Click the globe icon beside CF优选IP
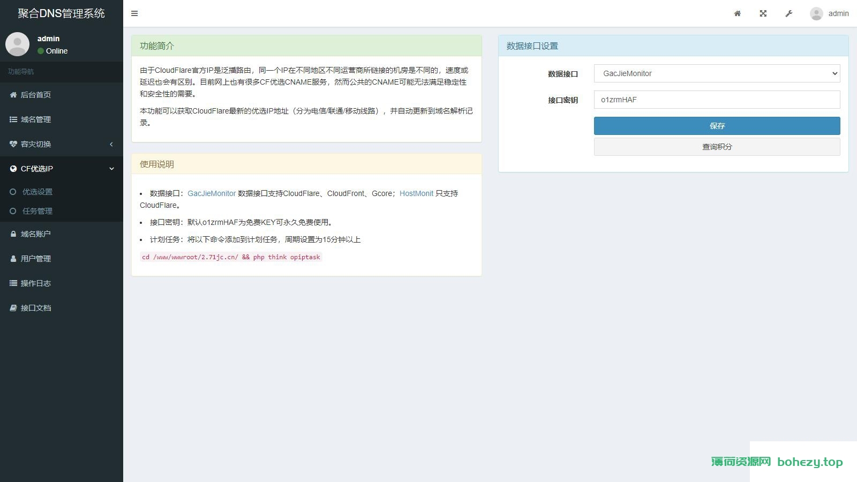 [13, 169]
